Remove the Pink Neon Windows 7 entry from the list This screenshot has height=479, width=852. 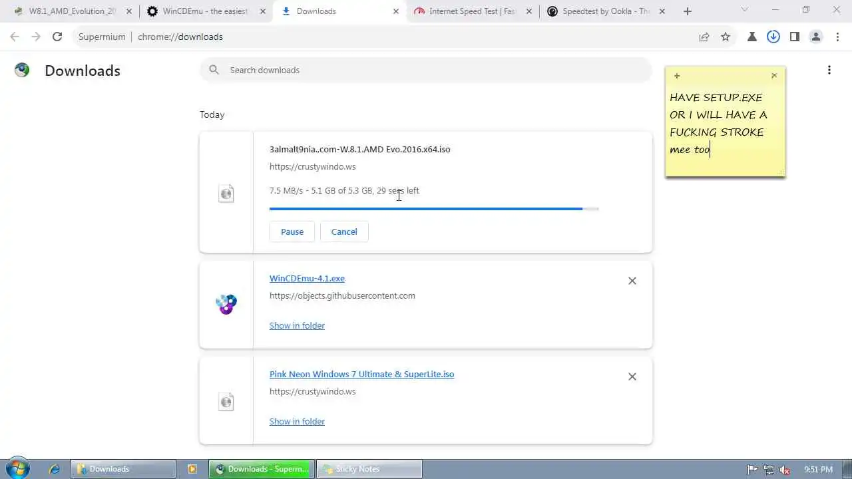[632, 377]
